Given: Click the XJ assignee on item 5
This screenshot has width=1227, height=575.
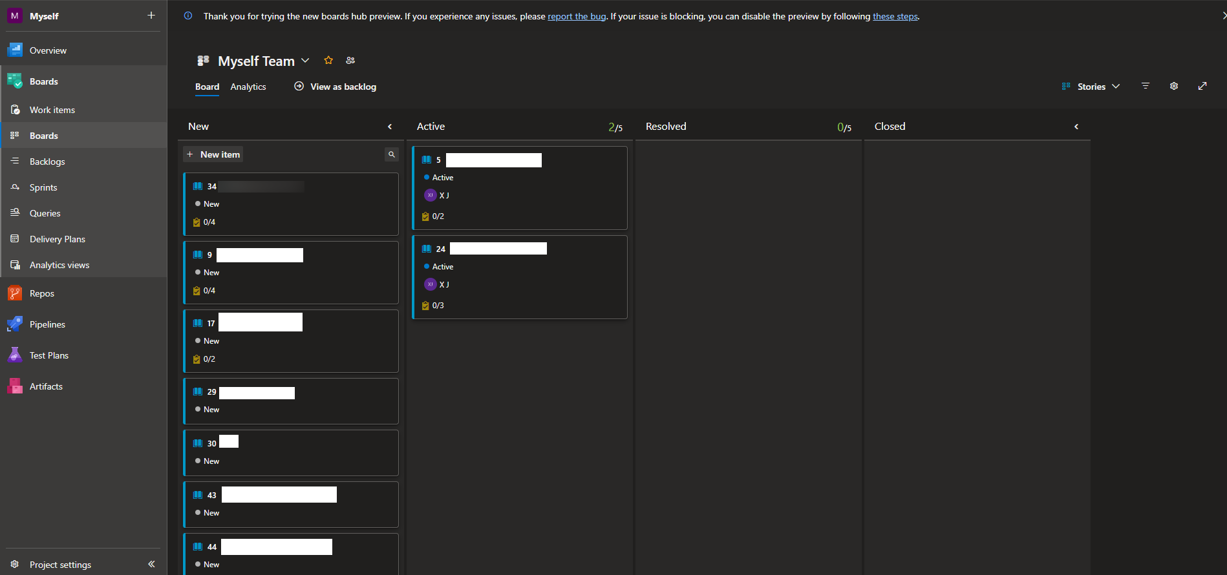Looking at the screenshot, I should point(437,195).
